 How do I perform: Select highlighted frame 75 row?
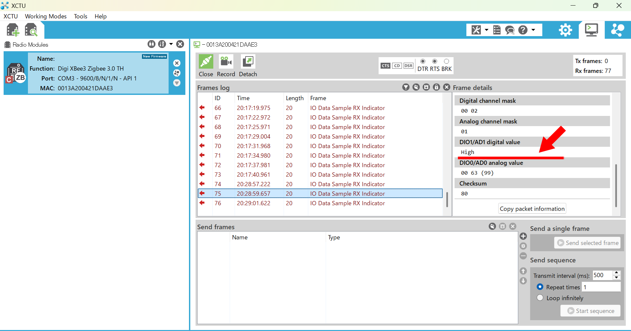click(320, 194)
